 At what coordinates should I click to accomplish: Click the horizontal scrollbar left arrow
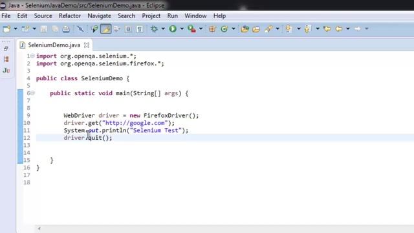click(39, 228)
